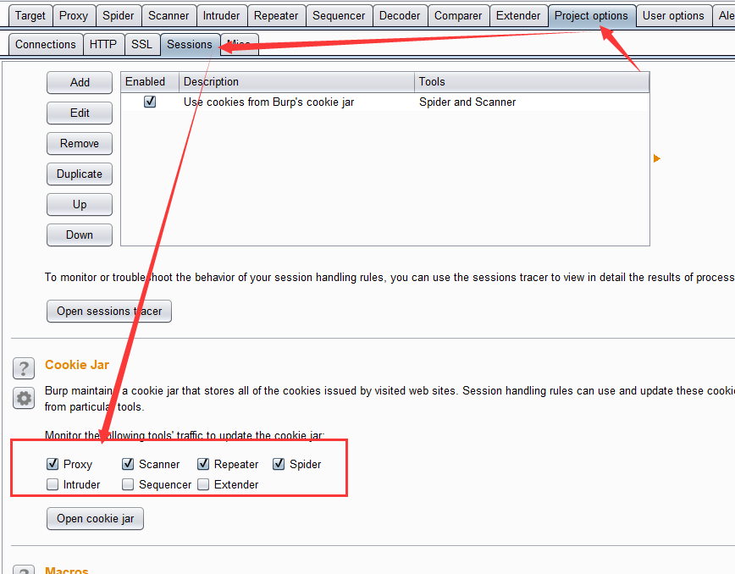Go to the Intruder tab

click(221, 15)
